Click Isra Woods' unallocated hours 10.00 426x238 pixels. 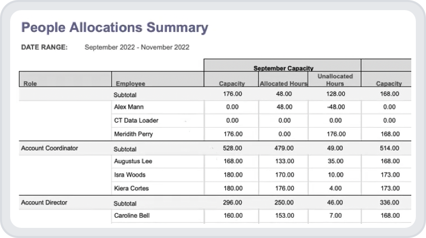pyautogui.click(x=336, y=175)
